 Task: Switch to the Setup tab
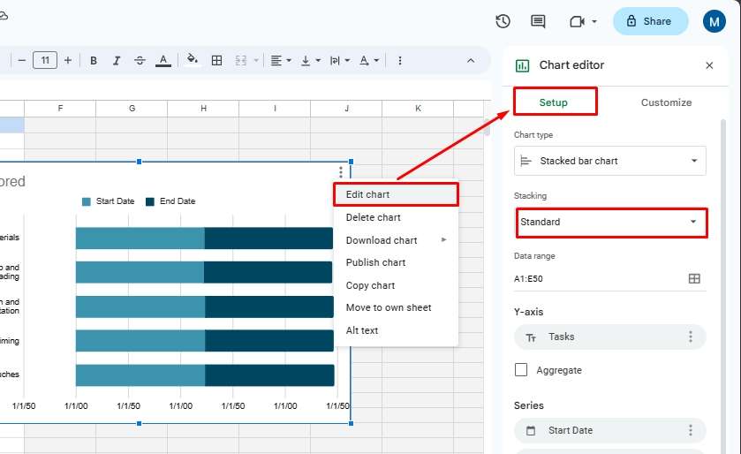[554, 102]
